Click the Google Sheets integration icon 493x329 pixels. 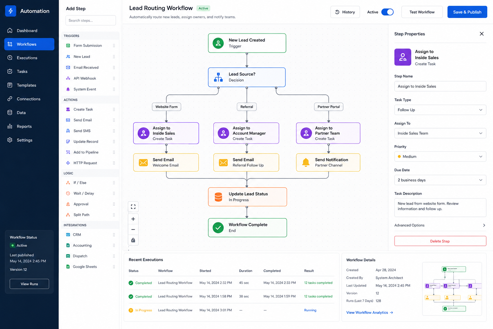pos(68,267)
